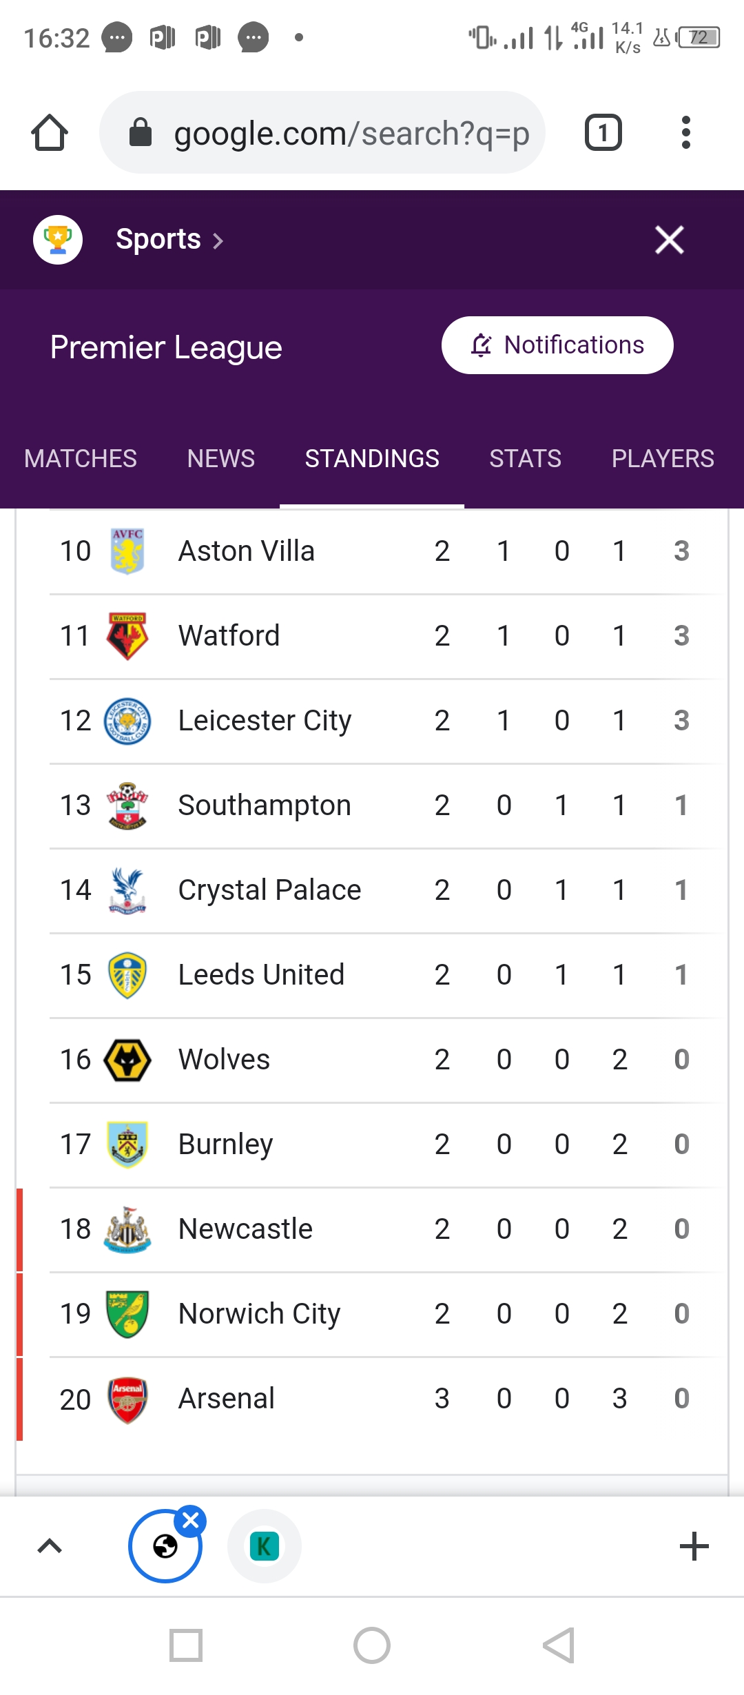Expand the bottom tab strip chevron
The image size is (744, 1695).
pyautogui.click(x=50, y=1547)
